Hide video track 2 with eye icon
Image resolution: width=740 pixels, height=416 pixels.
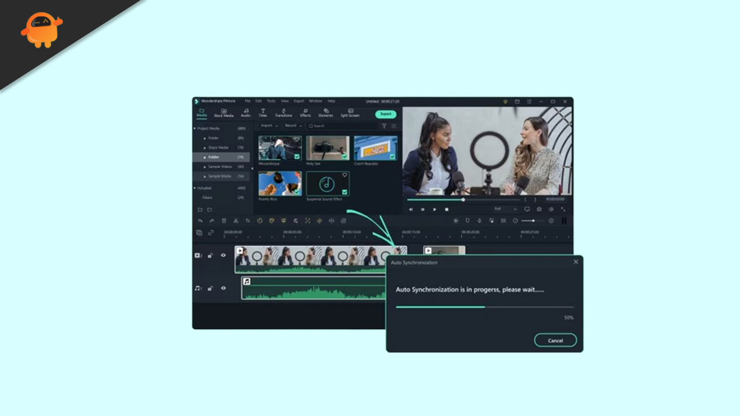click(223, 256)
